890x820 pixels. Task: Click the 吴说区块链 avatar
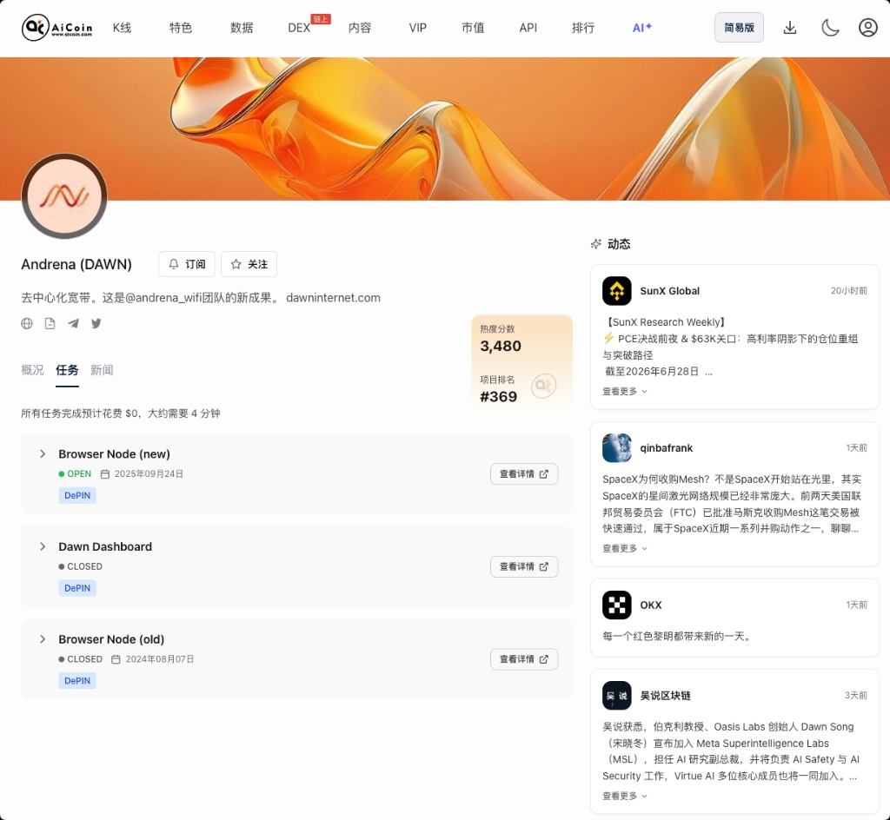(616, 695)
